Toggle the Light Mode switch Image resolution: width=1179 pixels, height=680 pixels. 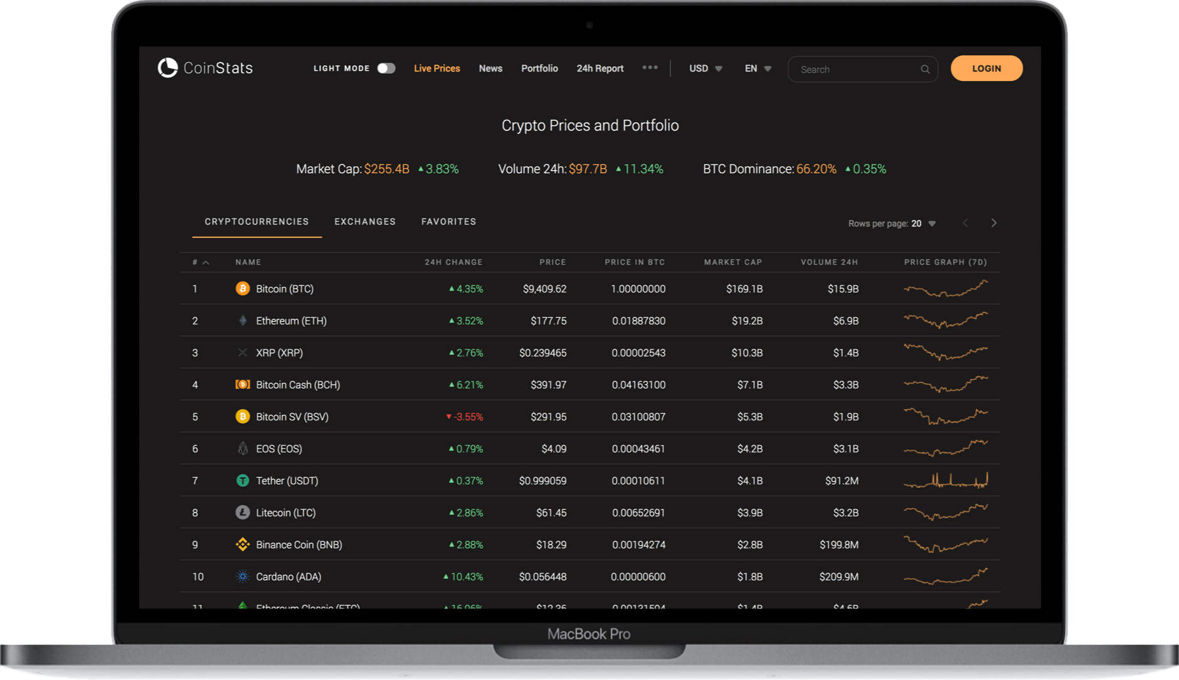(386, 68)
